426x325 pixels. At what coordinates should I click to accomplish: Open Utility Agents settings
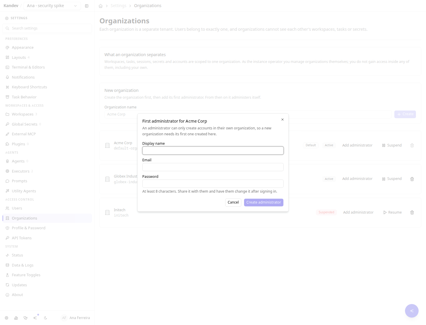tap(47, 191)
